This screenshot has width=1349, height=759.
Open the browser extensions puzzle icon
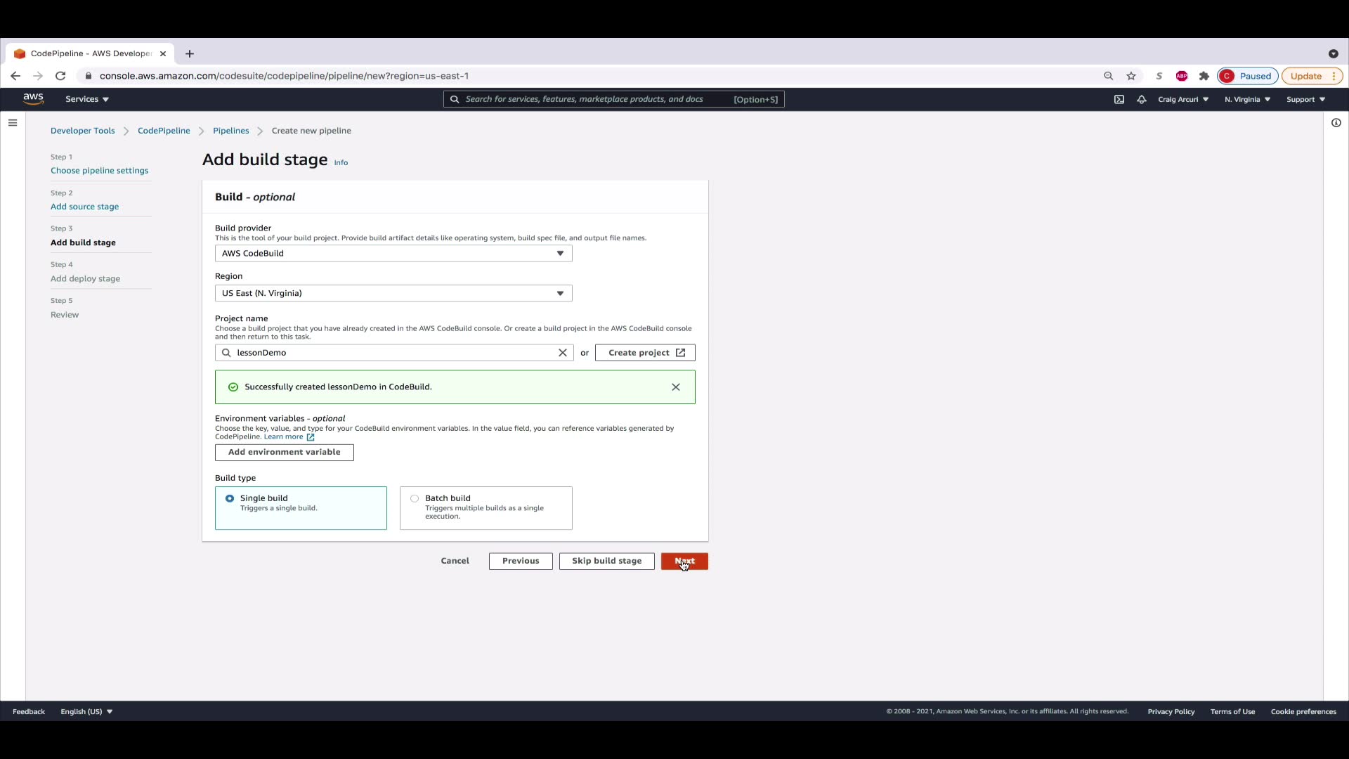click(1204, 76)
